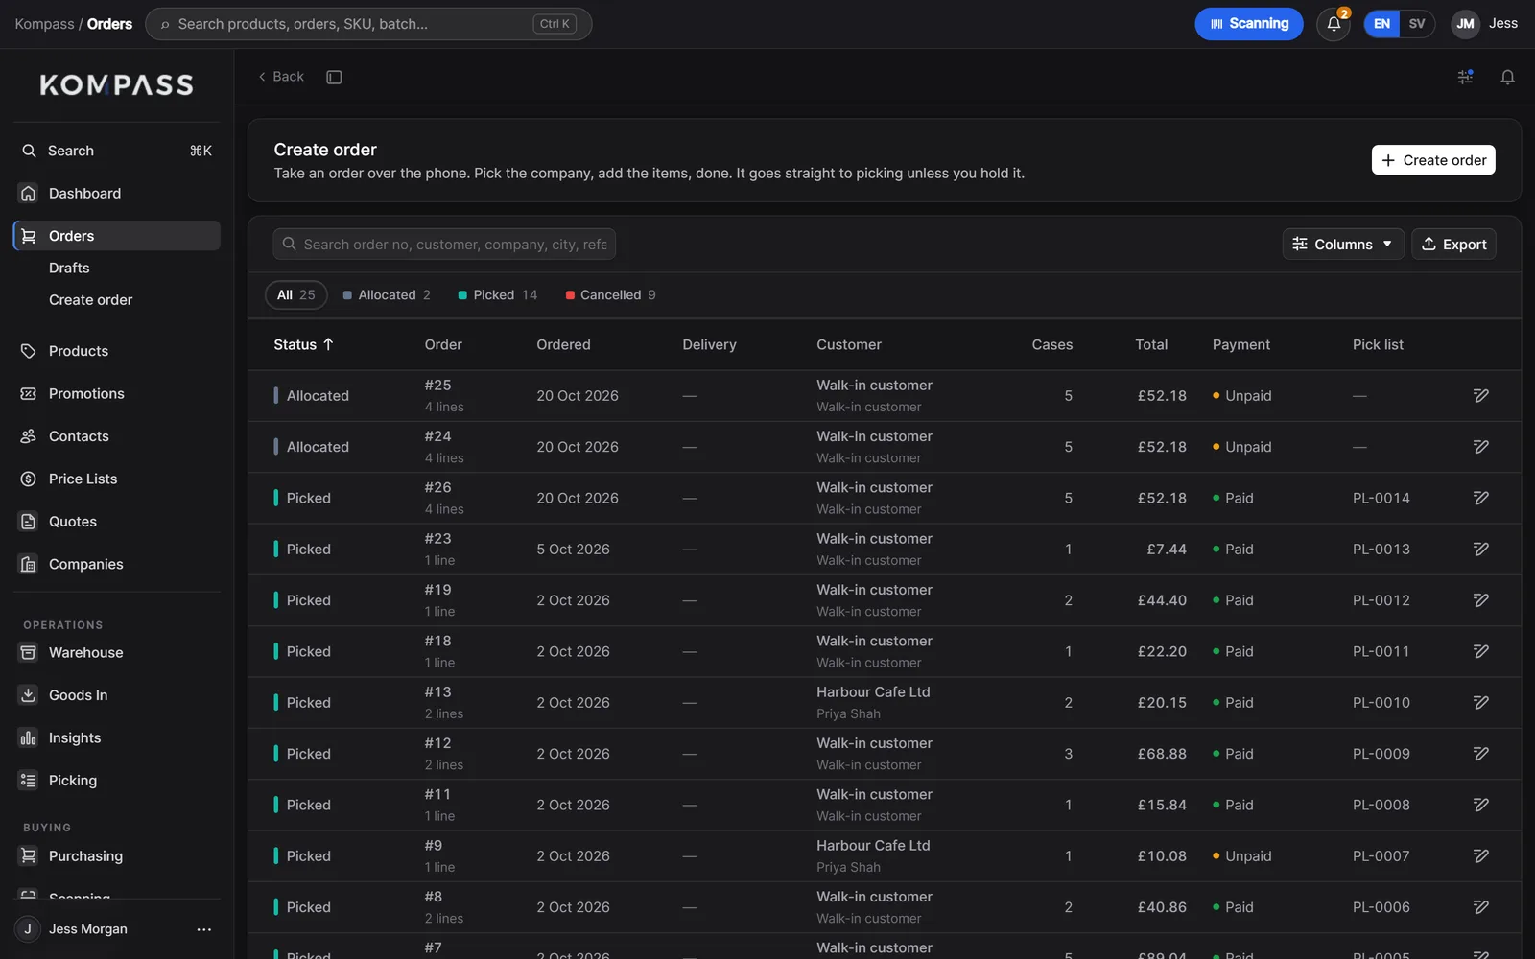View the Insights page

pos(117,737)
